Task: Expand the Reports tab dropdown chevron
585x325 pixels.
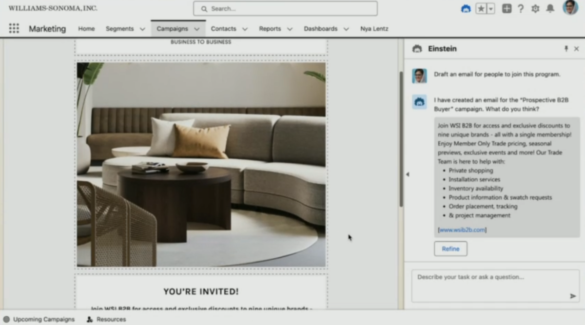Action: pyautogui.click(x=290, y=29)
